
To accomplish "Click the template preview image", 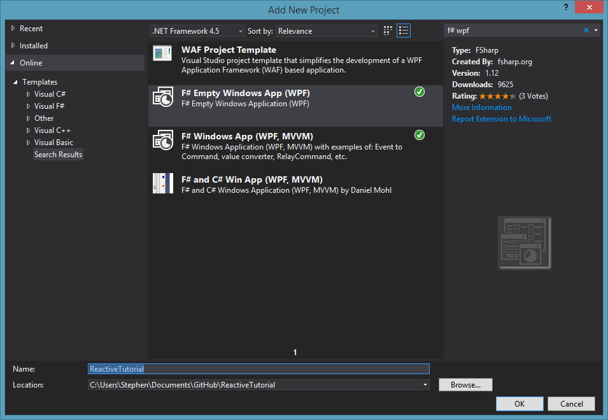I will (524, 242).
